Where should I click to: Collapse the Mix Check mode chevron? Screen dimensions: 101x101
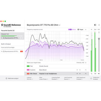[x=86, y=74]
